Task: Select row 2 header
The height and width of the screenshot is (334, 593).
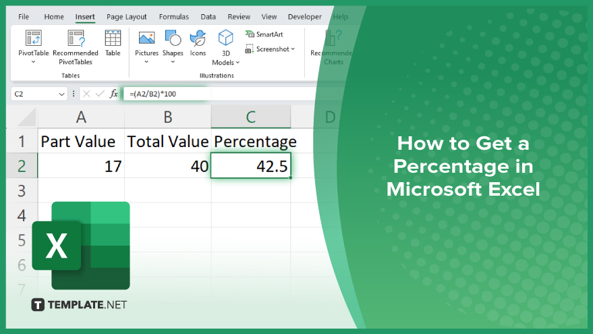Action: pos(22,166)
